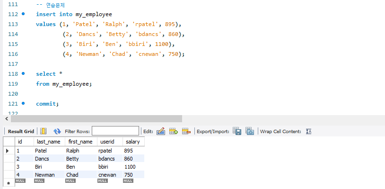Click the Result Grid button
The image size is (385, 189).
[x=21, y=132]
